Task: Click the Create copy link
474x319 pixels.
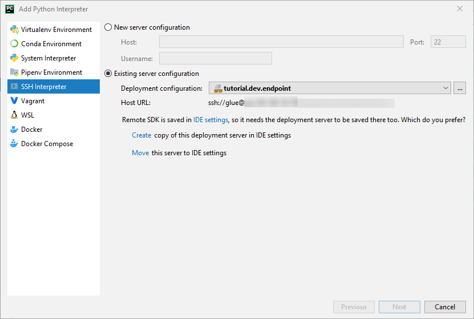Action: click(x=141, y=135)
